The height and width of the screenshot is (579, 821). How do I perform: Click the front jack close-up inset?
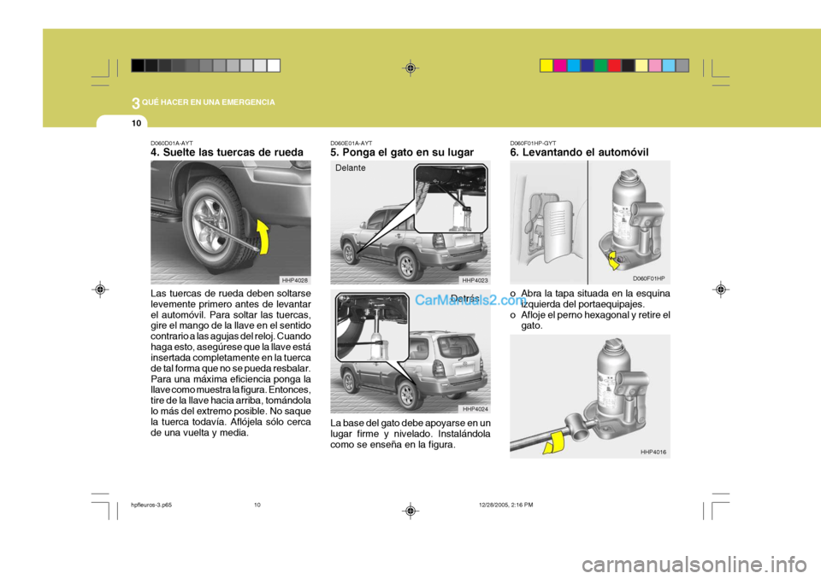click(x=451, y=198)
